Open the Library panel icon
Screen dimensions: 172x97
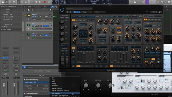pyautogui.click(x=3, y=2)
